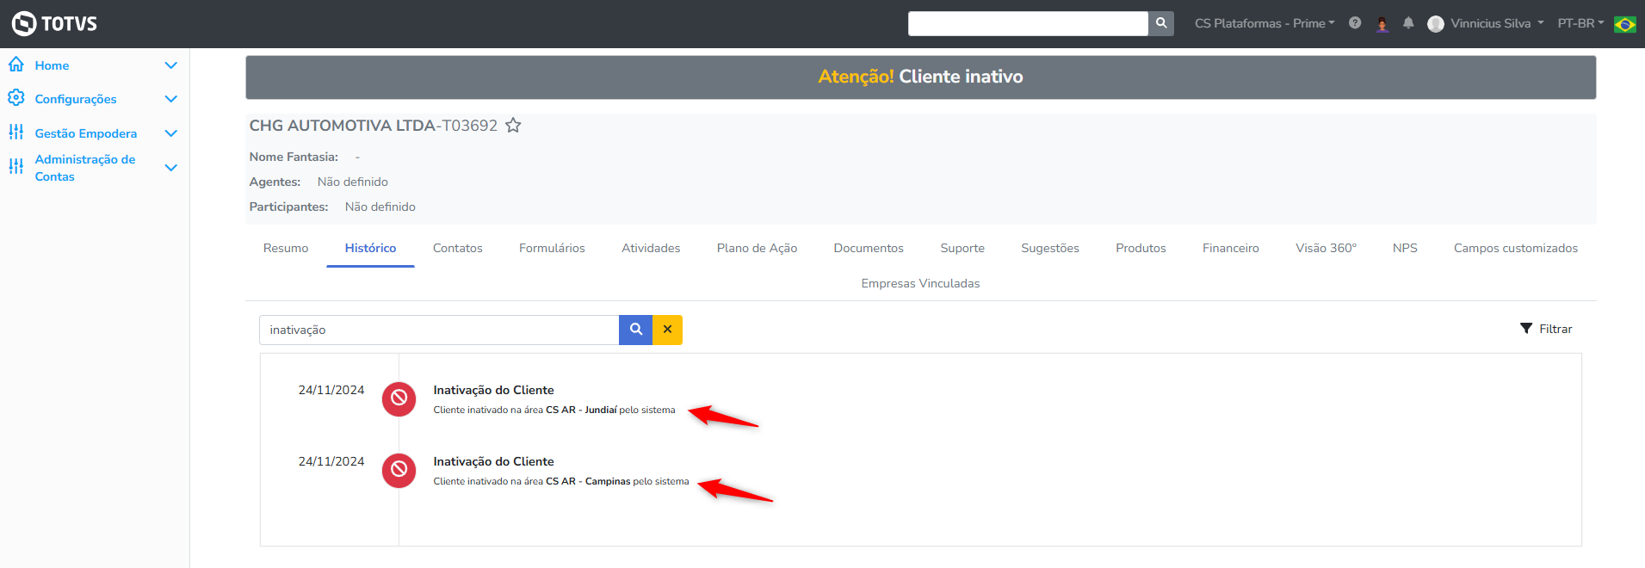Click the person figure icon in top bar
Viewport: 1645px width, 568px height.
(x=1382, y=24)
